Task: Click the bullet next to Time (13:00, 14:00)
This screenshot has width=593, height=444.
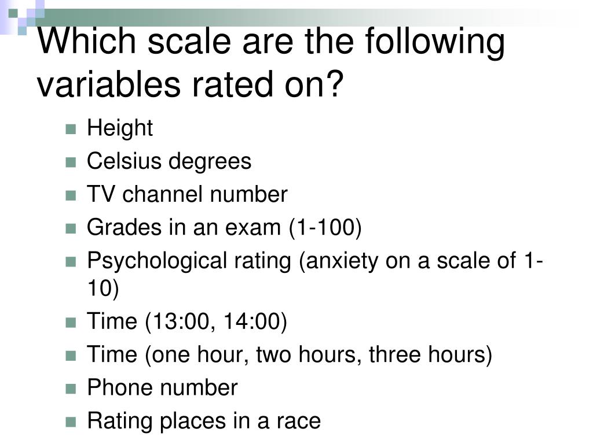Action: pos(71,323)
